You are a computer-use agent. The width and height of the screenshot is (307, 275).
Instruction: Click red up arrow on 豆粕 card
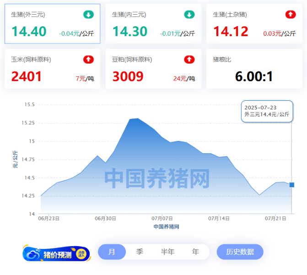point(189,59)
